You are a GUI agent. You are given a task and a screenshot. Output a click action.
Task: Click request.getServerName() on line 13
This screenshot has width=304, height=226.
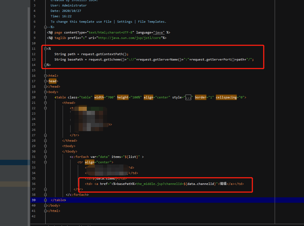160,59
